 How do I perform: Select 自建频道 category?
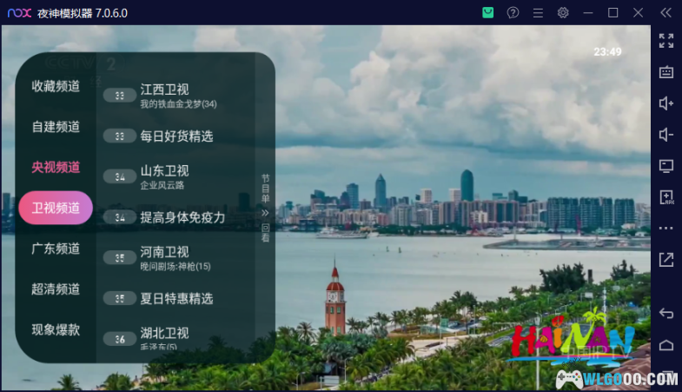56,127
